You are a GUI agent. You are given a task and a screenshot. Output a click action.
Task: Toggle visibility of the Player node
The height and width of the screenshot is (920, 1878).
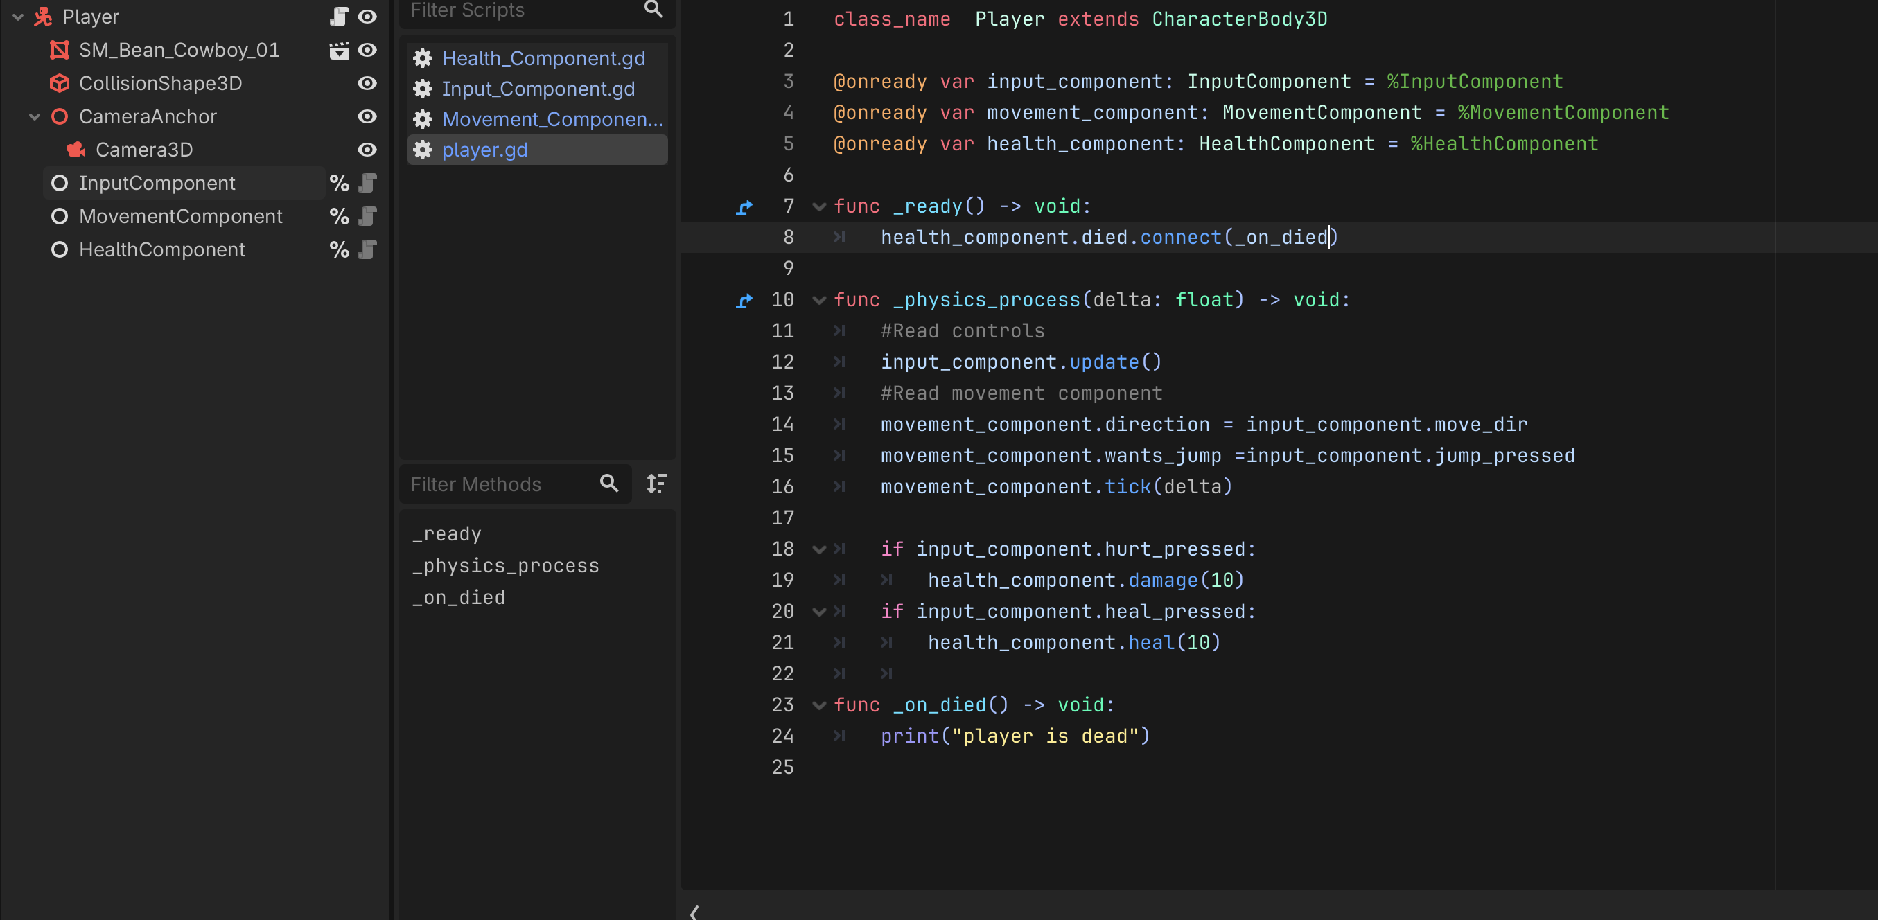367,17
